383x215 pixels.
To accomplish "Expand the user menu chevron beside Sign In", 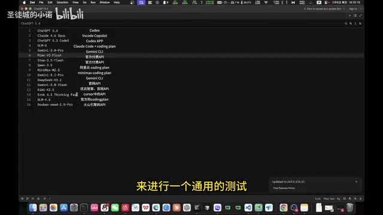I will 361,9.
